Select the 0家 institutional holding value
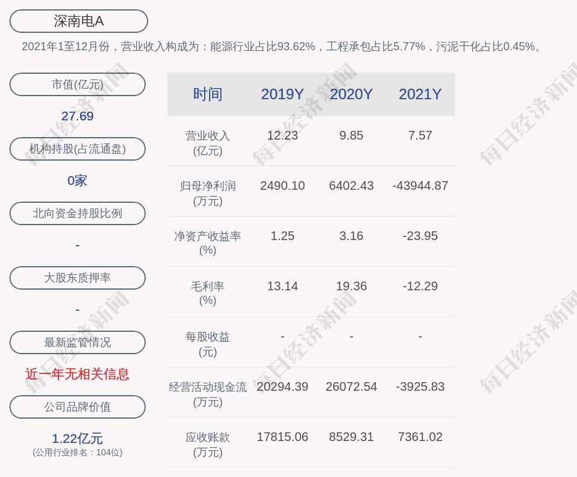This screenshot has width=577, height=477. coord(78,181)
